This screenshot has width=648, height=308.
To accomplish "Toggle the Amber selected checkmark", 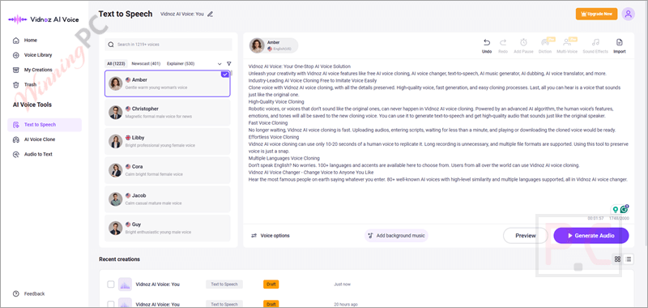I will click(x=225, y=75).
